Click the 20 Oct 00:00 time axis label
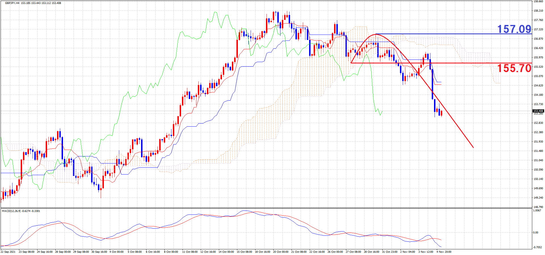 pyautogui.click(x=281, y=252)
